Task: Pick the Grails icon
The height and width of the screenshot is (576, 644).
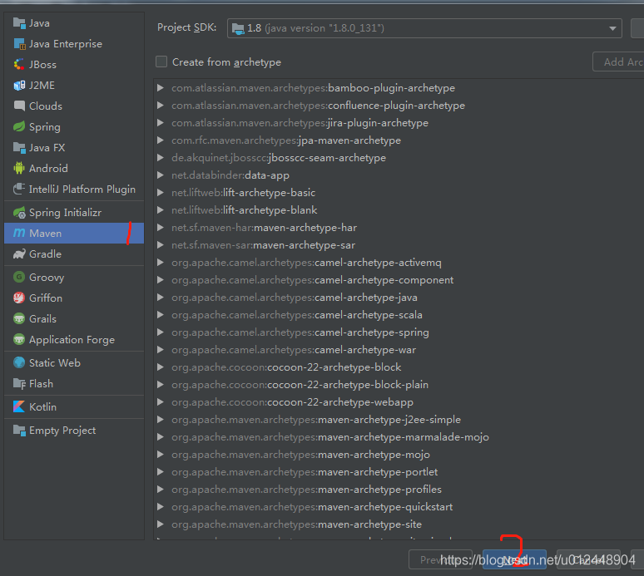Action: coord(19,319)
